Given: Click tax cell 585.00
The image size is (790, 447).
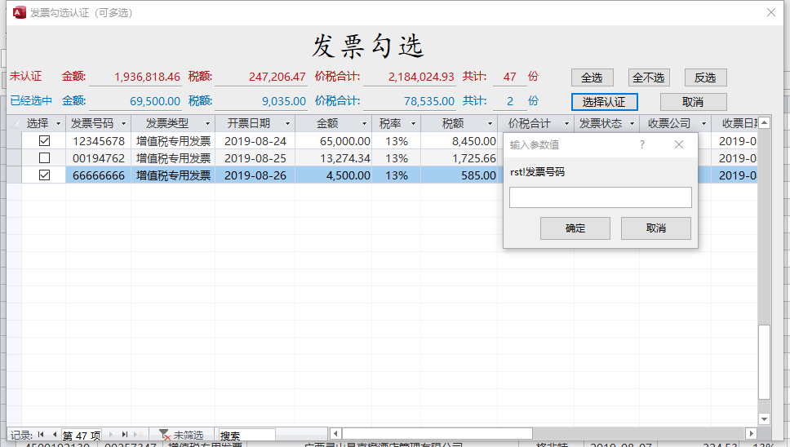Looking at the screenshot, I should (459, 175).
